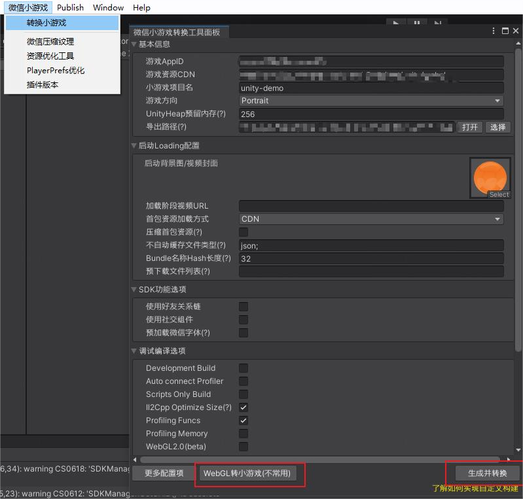Click the horizontal scrollbar thumb at panel bottom

pos(319,460)
